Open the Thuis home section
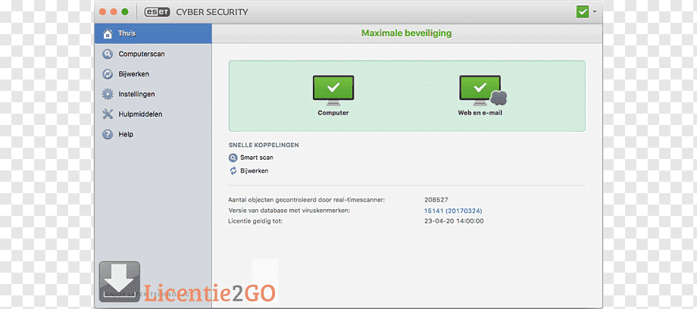The image size is (697, 309). coord(153,34)
